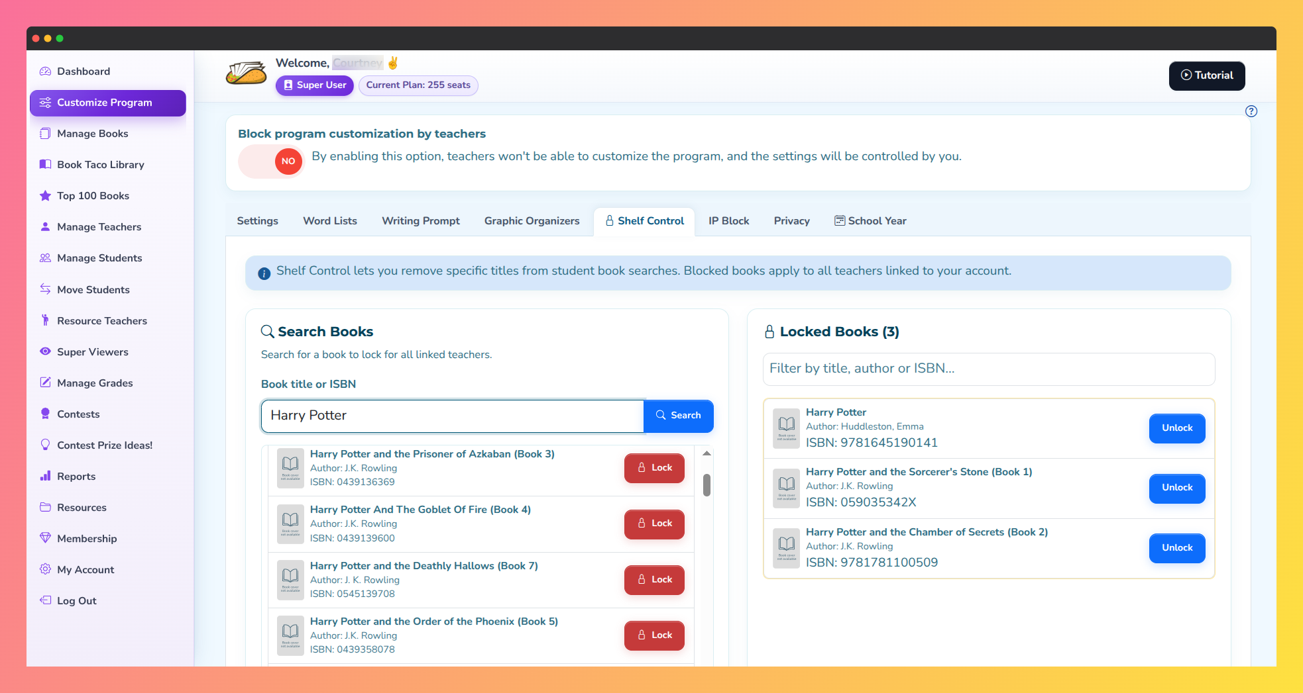Click the Filter by title, author or ISBN field
This screenshot has width=1303, height=693.
[989, 369]
